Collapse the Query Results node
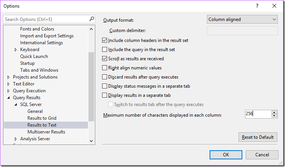 [9, 98]
